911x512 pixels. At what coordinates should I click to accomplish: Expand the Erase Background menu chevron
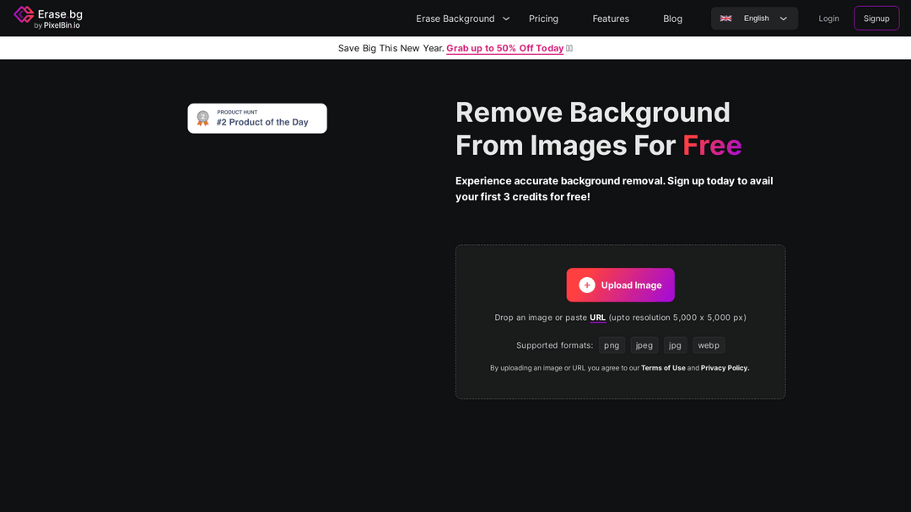506,19
